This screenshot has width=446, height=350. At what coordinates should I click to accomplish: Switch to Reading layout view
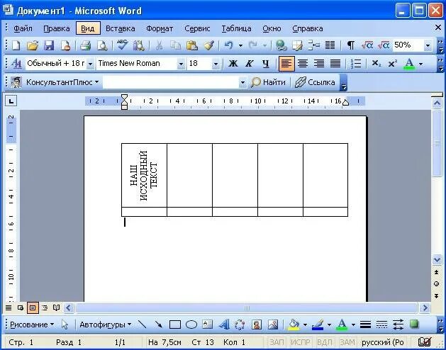[x=56, y=307]
